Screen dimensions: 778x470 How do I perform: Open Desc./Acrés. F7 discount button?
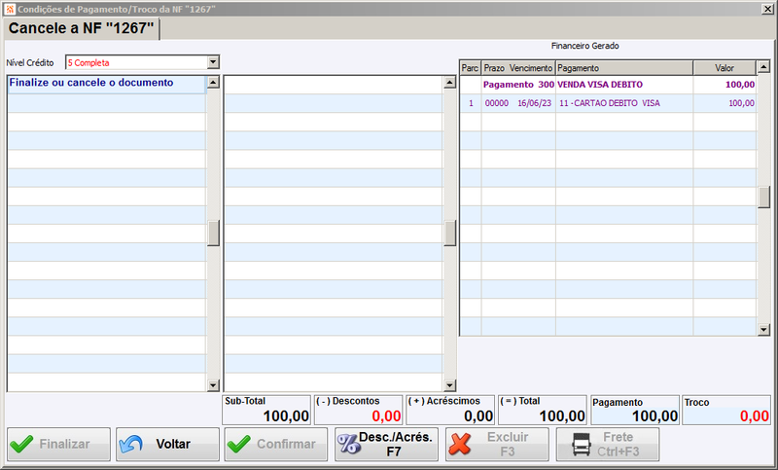[386, 444]
